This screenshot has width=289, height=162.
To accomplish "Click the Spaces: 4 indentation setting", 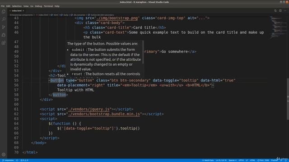I will pos(233,160).
